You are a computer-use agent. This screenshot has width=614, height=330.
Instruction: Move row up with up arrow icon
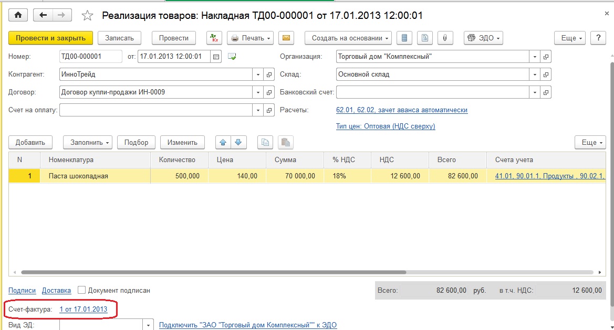(223, 142)
